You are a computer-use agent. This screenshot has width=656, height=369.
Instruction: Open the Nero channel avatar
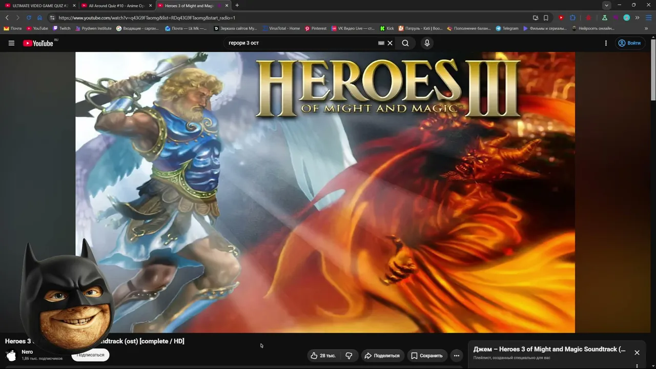point(11,355)
